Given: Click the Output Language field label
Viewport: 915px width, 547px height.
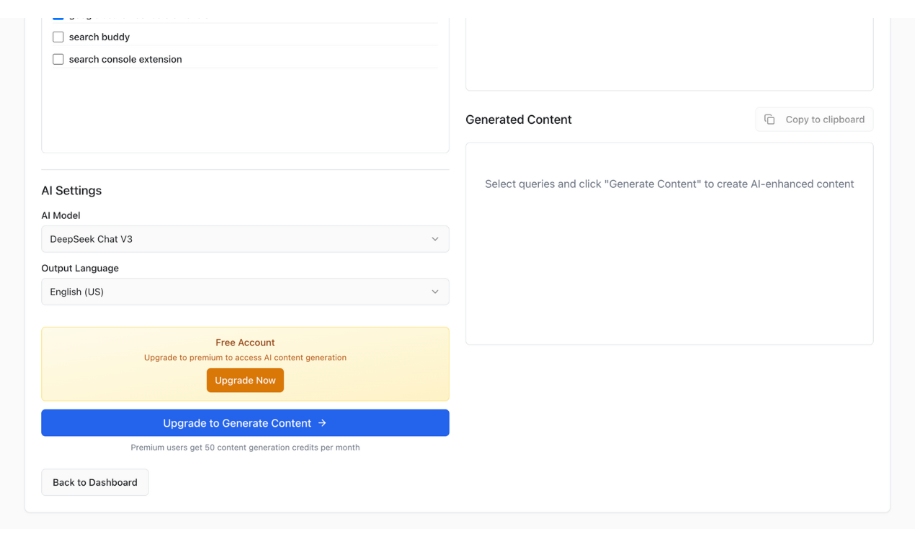Looking at the screenshot, I should click(80, 268).
